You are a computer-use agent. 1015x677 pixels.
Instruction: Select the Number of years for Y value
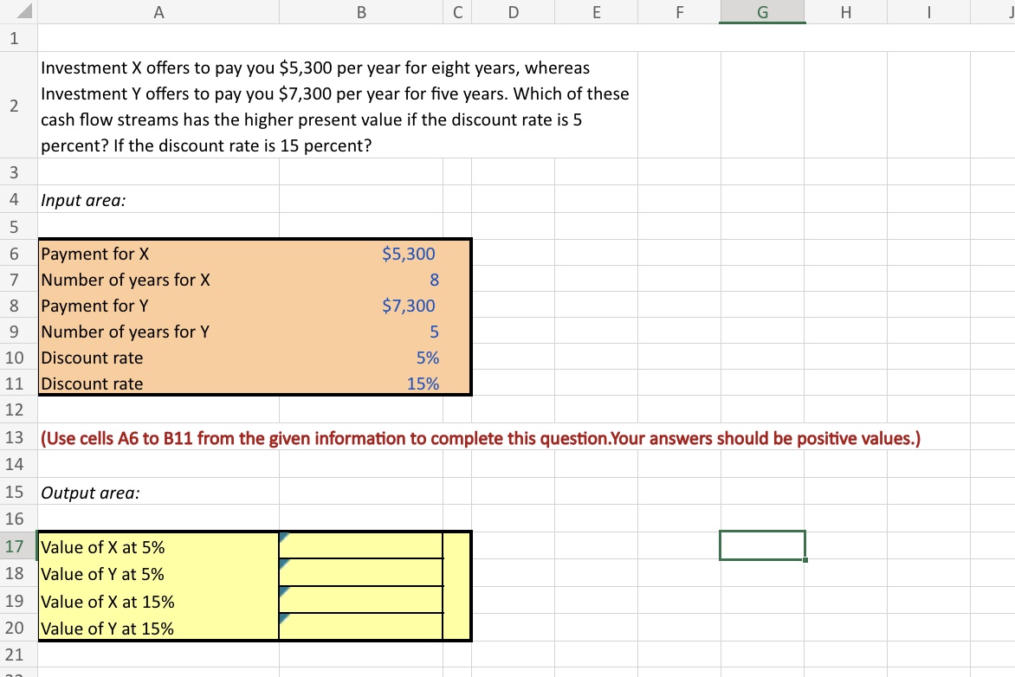point(360,332)
